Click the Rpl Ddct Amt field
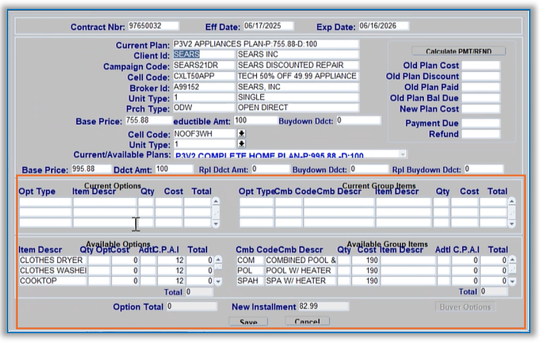Viewport: 540px width, 344px height. point(270,169)
